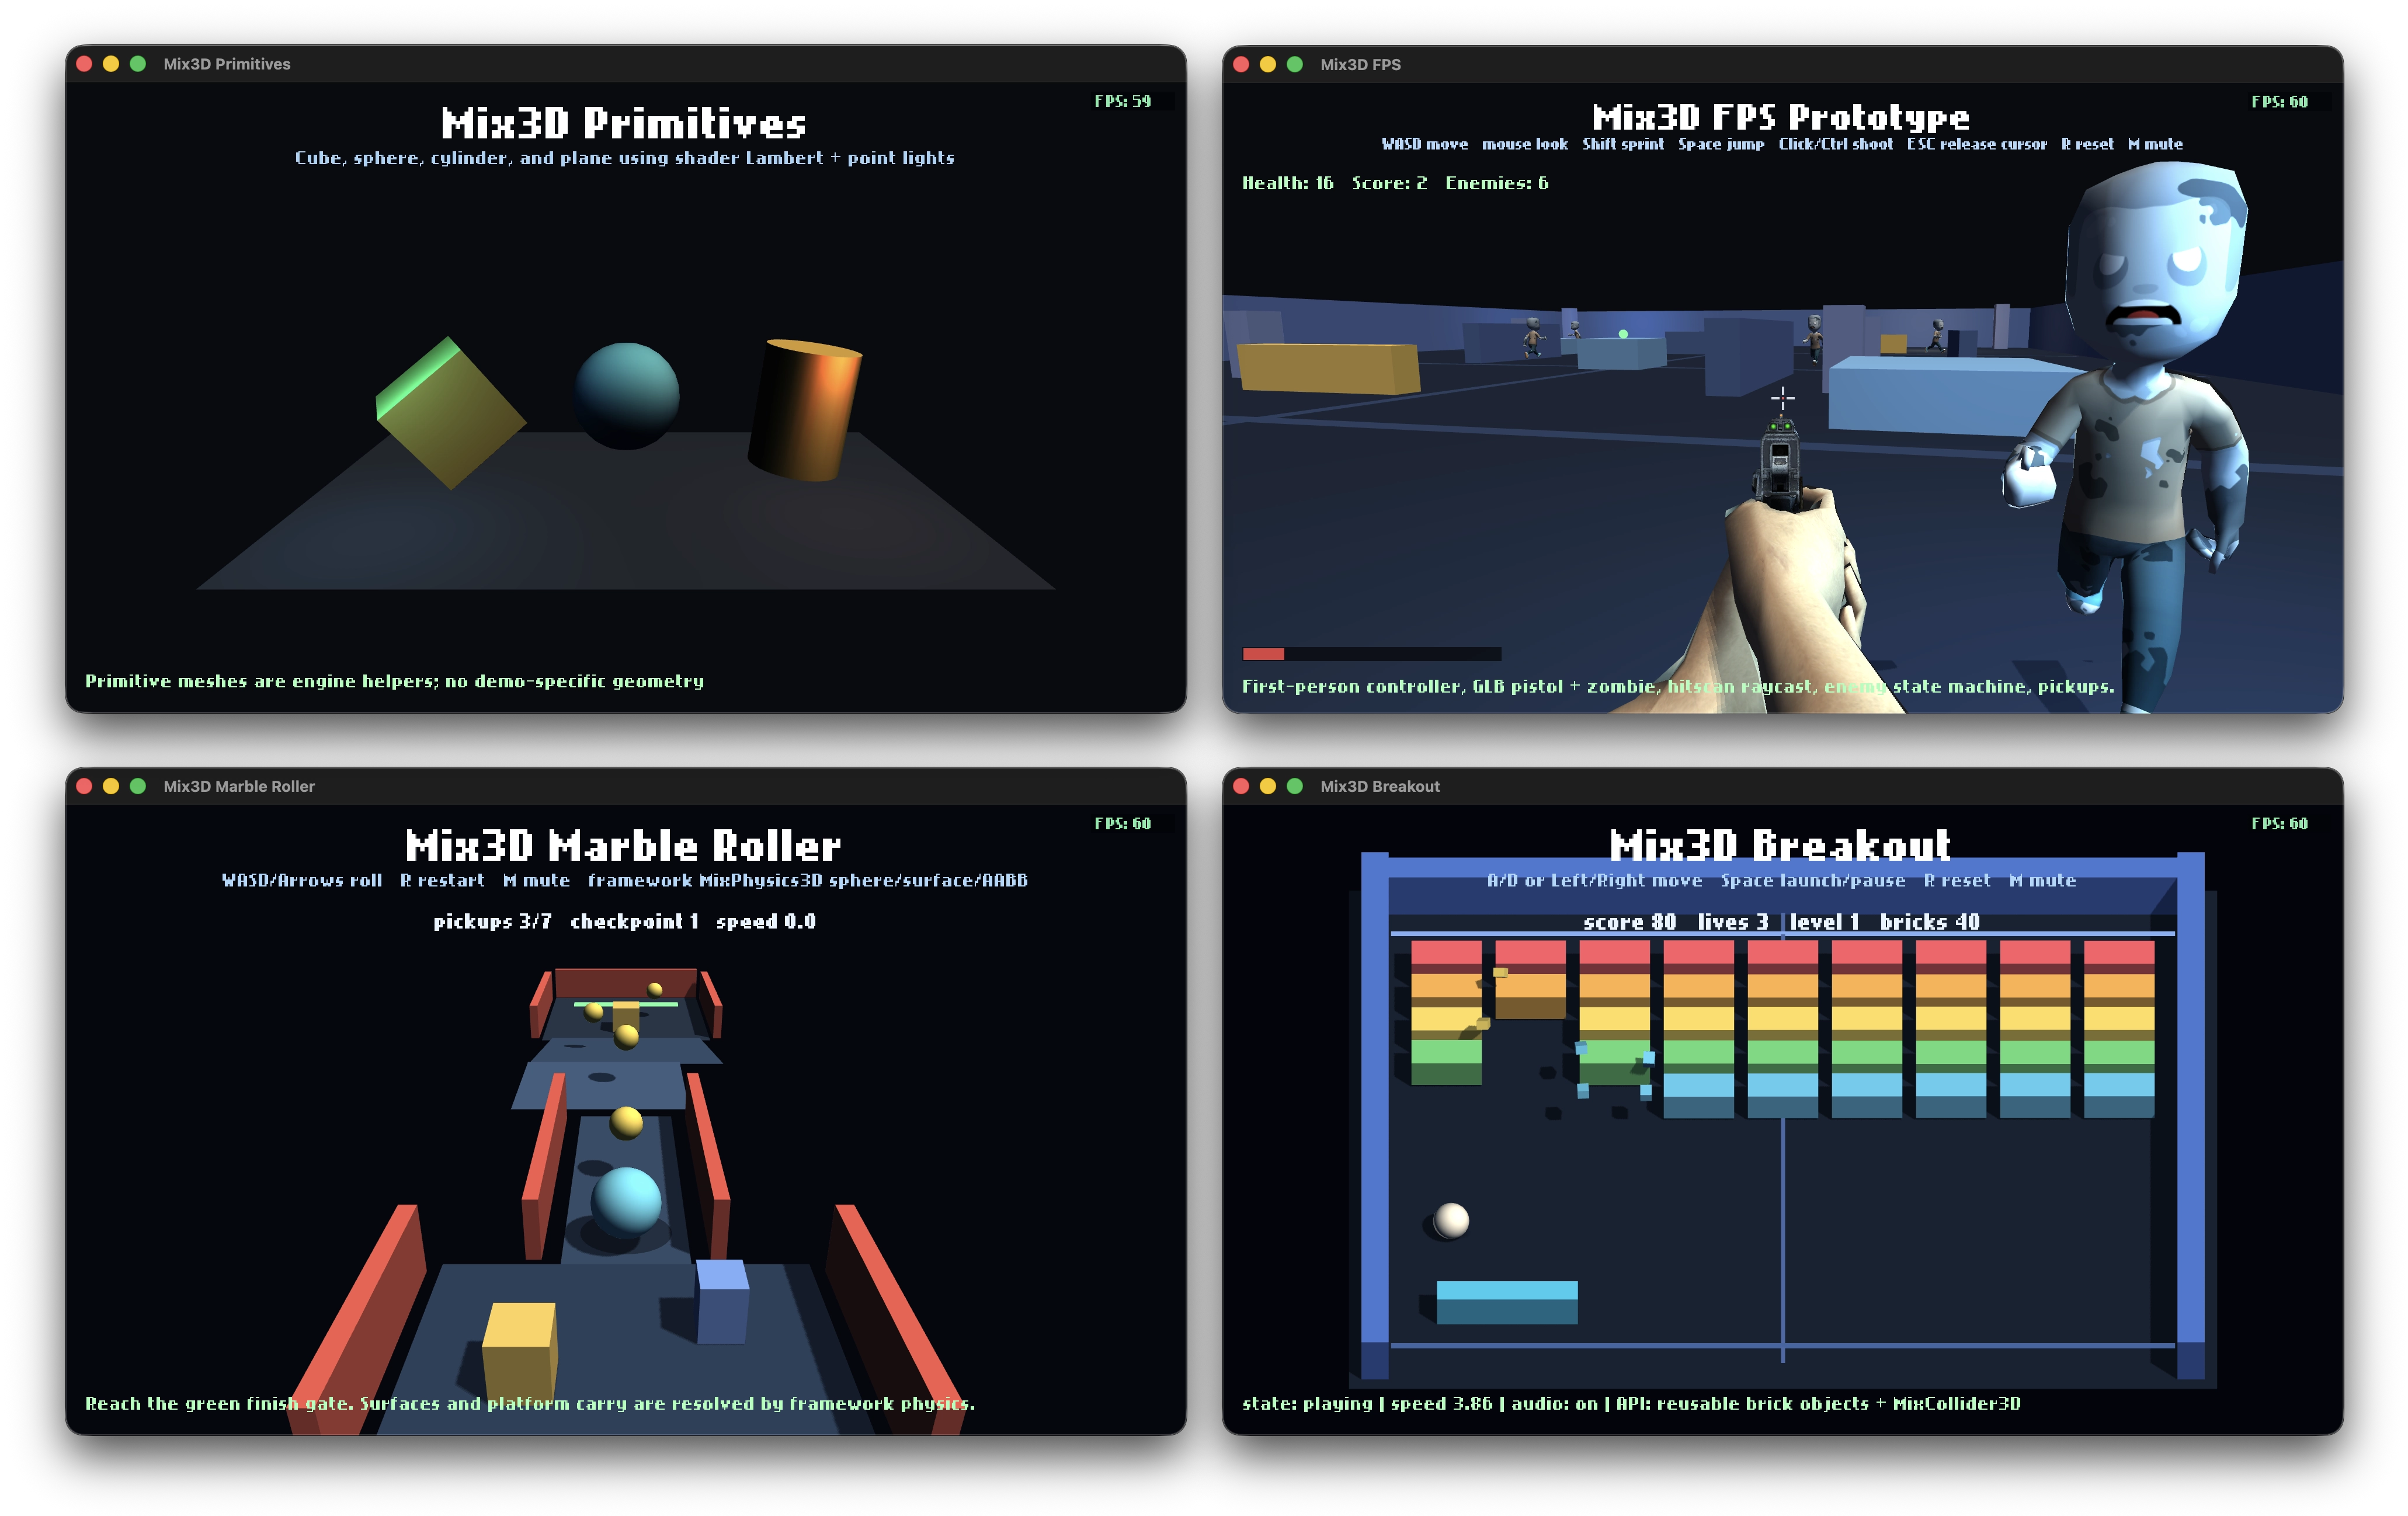
Task: Click the 'Mix3D Marble Roller' heading
Action: point(623,846)
